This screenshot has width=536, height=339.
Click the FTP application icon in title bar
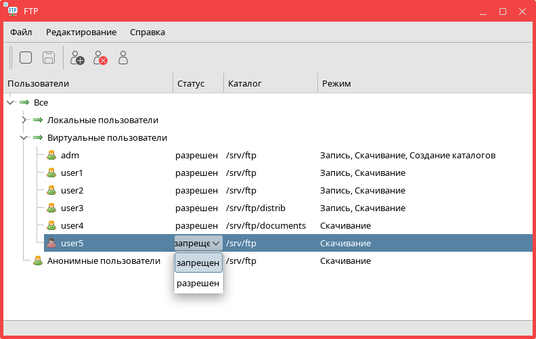click(x=13, y=12)
